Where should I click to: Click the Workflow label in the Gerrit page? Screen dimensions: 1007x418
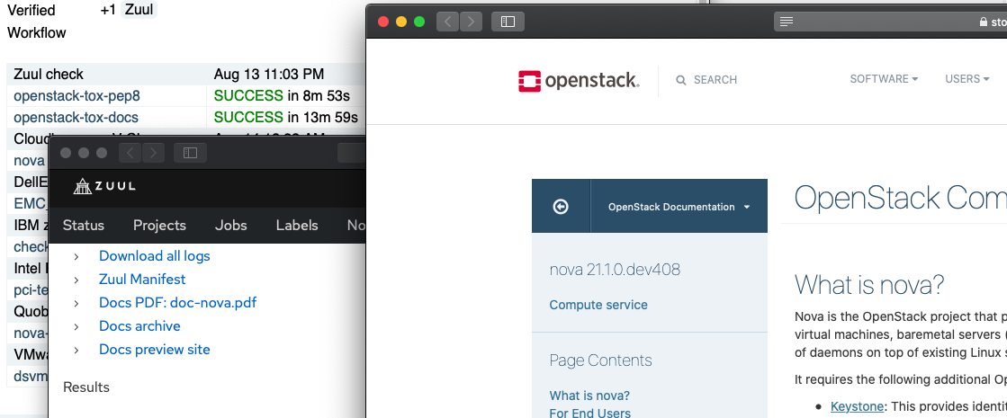click(x=37, y=32)
